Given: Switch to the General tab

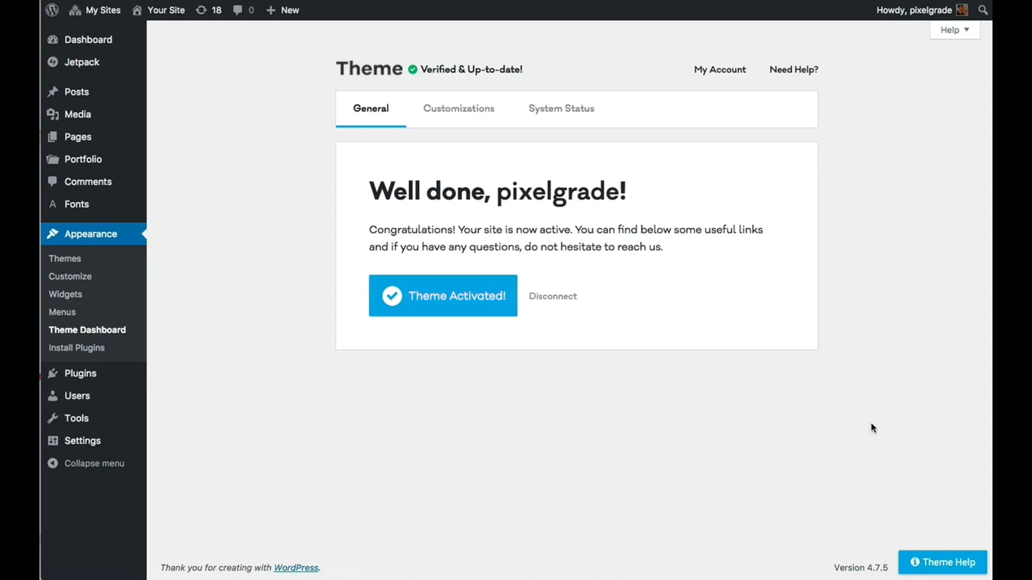Looking at the screenshot, I should click(371, 109).
